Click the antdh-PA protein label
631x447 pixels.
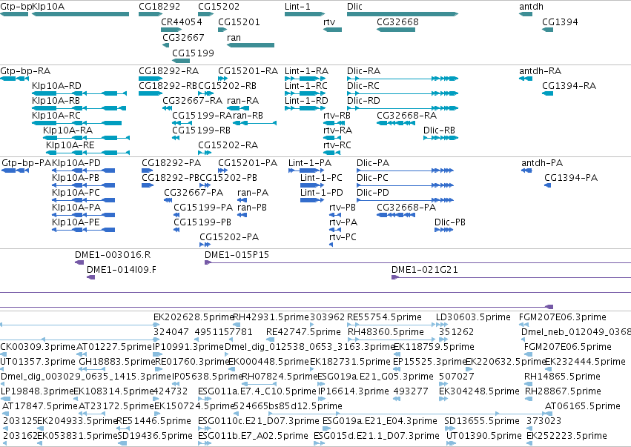coord(542,163)
